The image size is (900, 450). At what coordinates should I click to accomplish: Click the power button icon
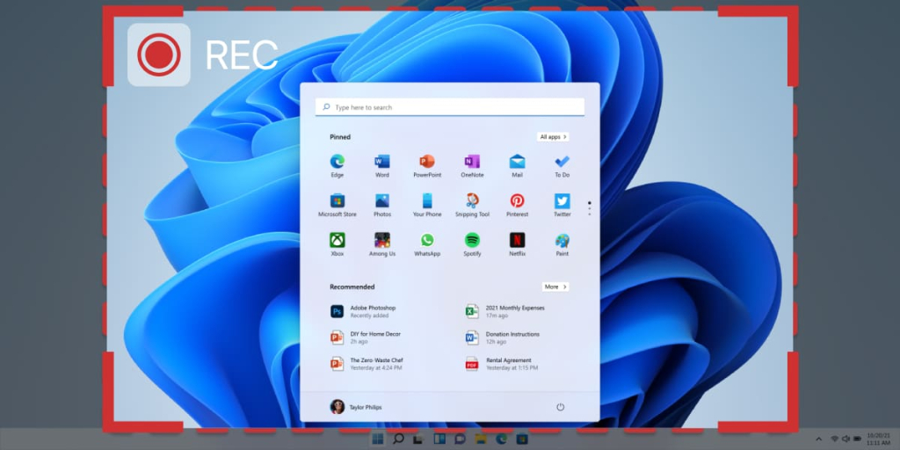point(560,407)
